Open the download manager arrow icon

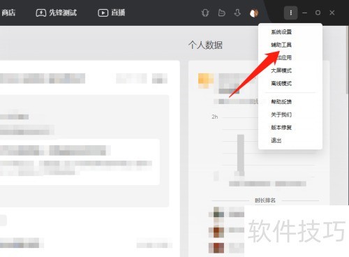pos(237,13)
